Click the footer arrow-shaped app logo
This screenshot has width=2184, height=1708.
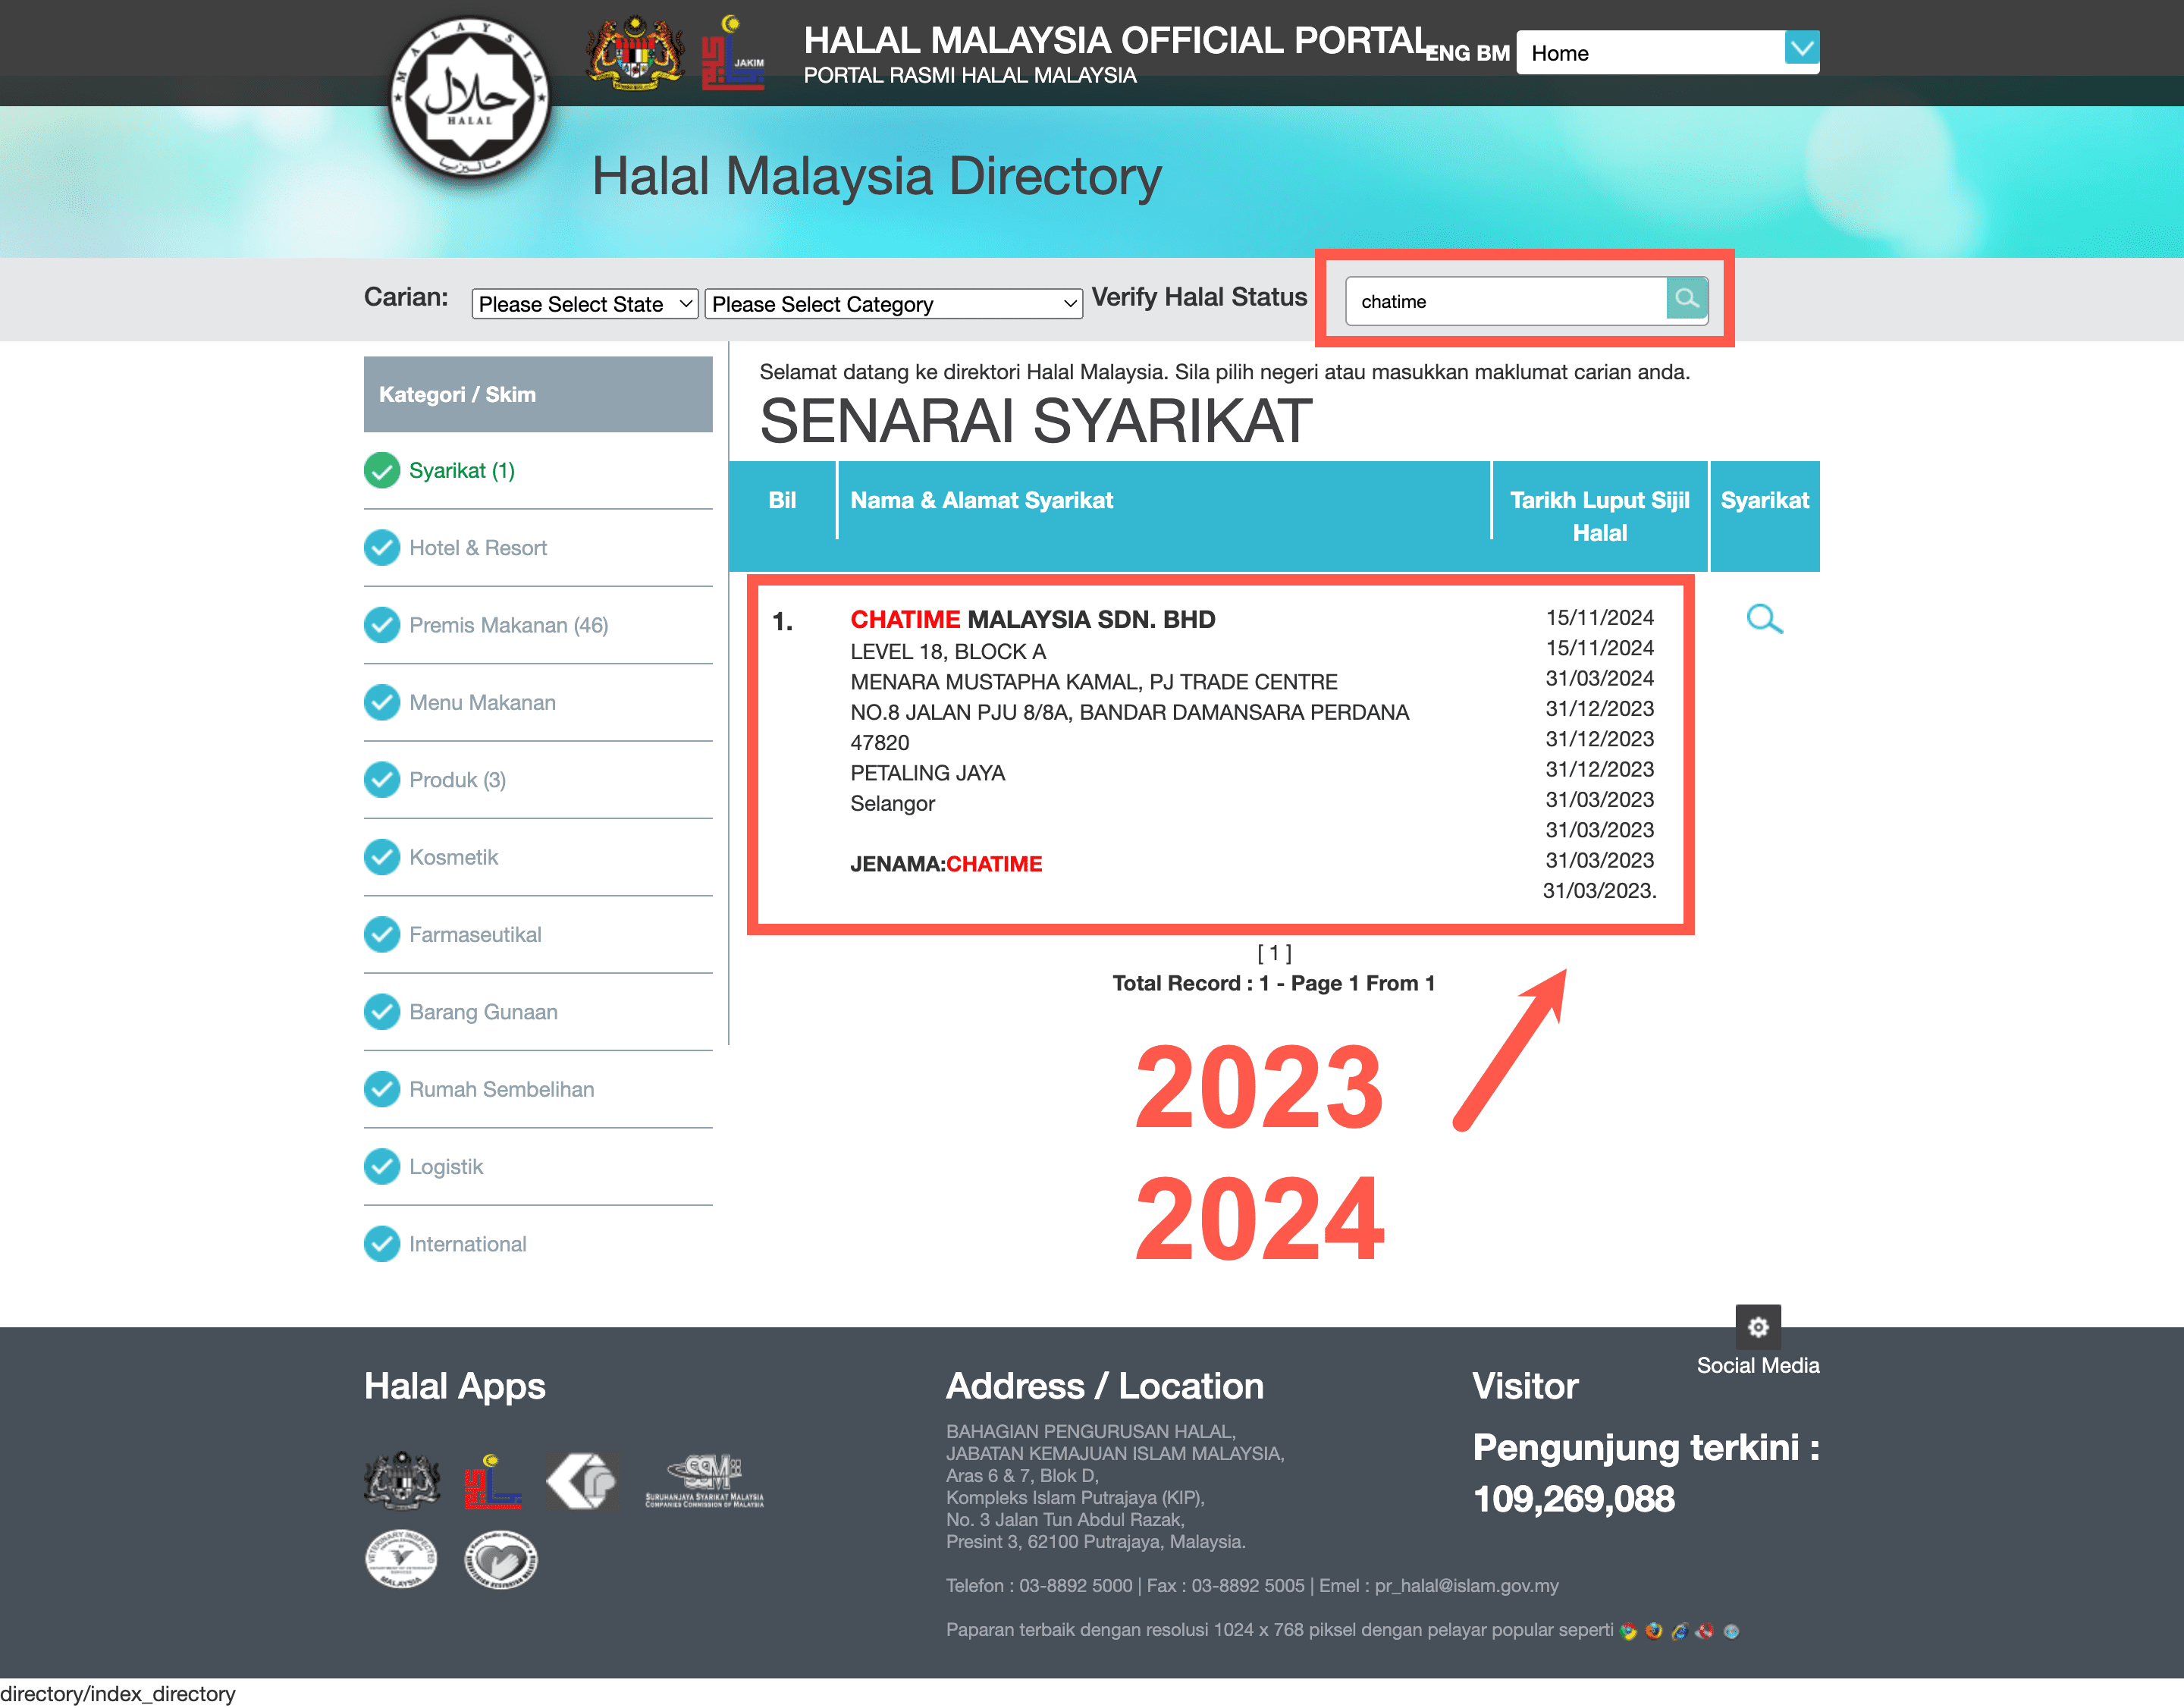pyautogui.click(x=582, y=1481)
